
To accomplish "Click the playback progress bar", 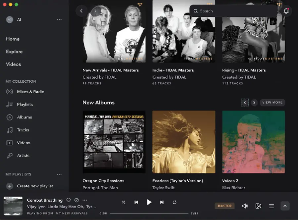I will coord(149,213).
